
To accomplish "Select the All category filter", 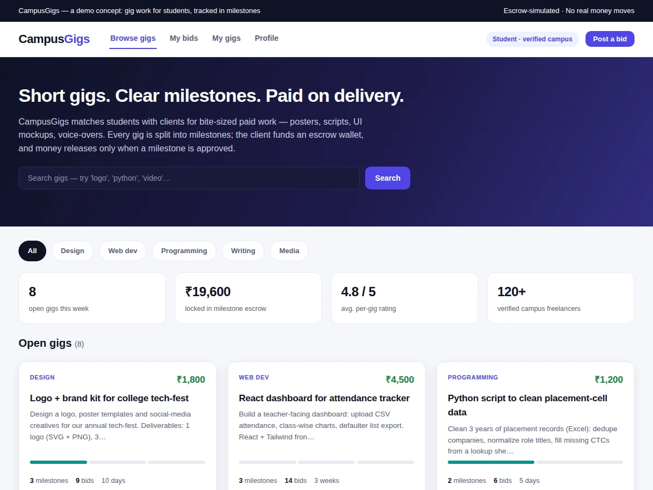I will point(32,251).
